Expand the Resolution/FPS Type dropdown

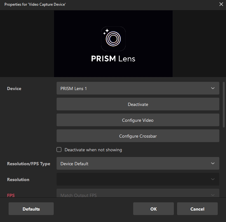138,163
